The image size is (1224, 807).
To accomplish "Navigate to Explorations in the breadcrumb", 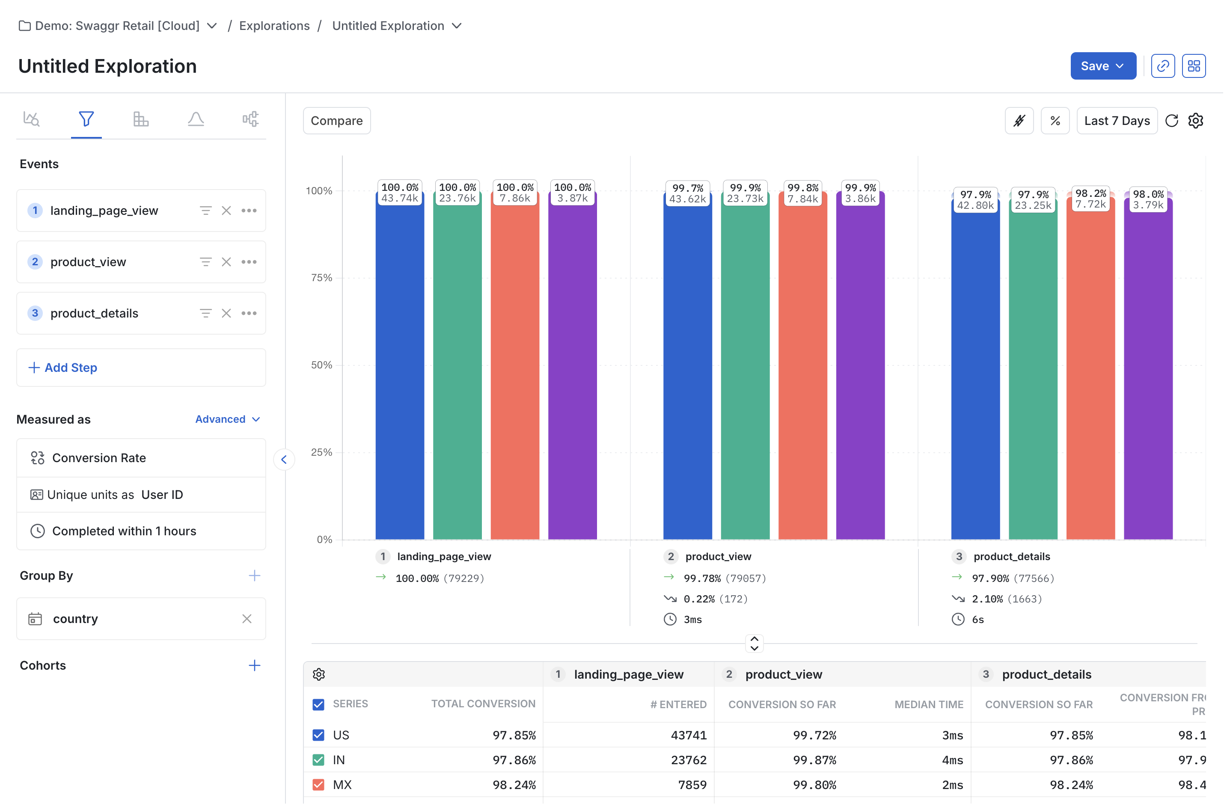I will (x=274, y=26).
